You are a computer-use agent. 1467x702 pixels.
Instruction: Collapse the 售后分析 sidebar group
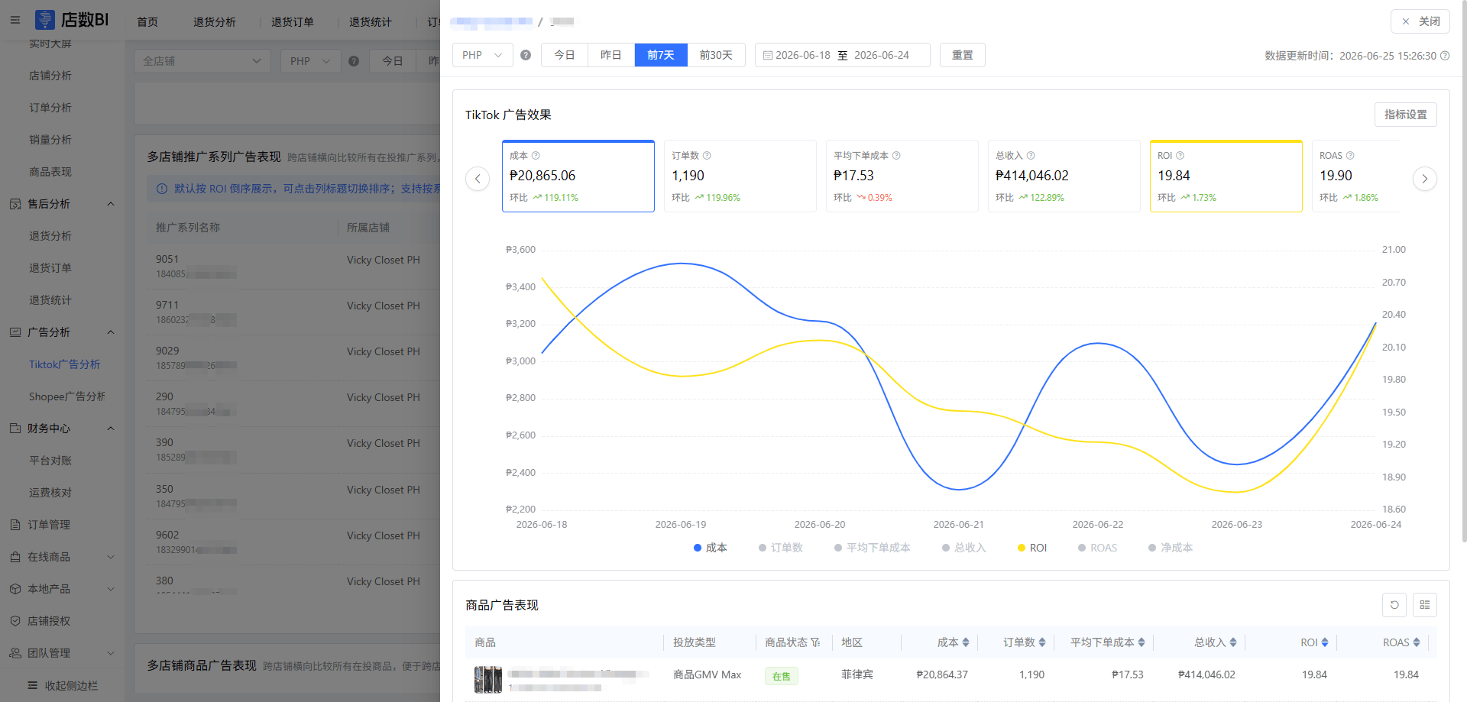pos(111,204)
